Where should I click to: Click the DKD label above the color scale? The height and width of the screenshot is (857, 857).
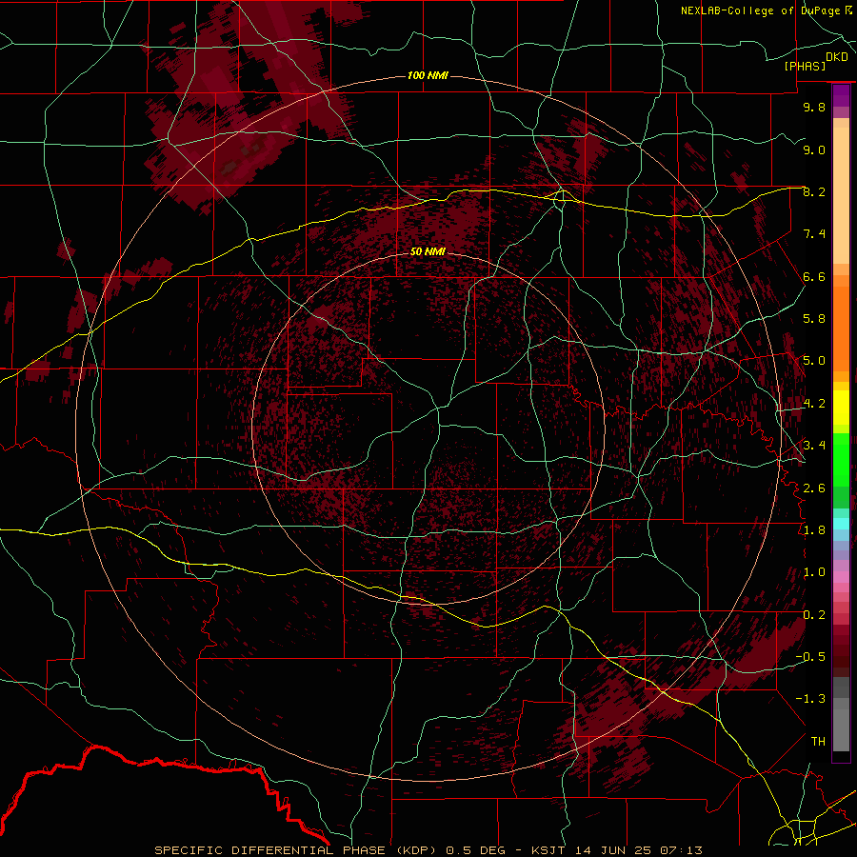[837, 57]
